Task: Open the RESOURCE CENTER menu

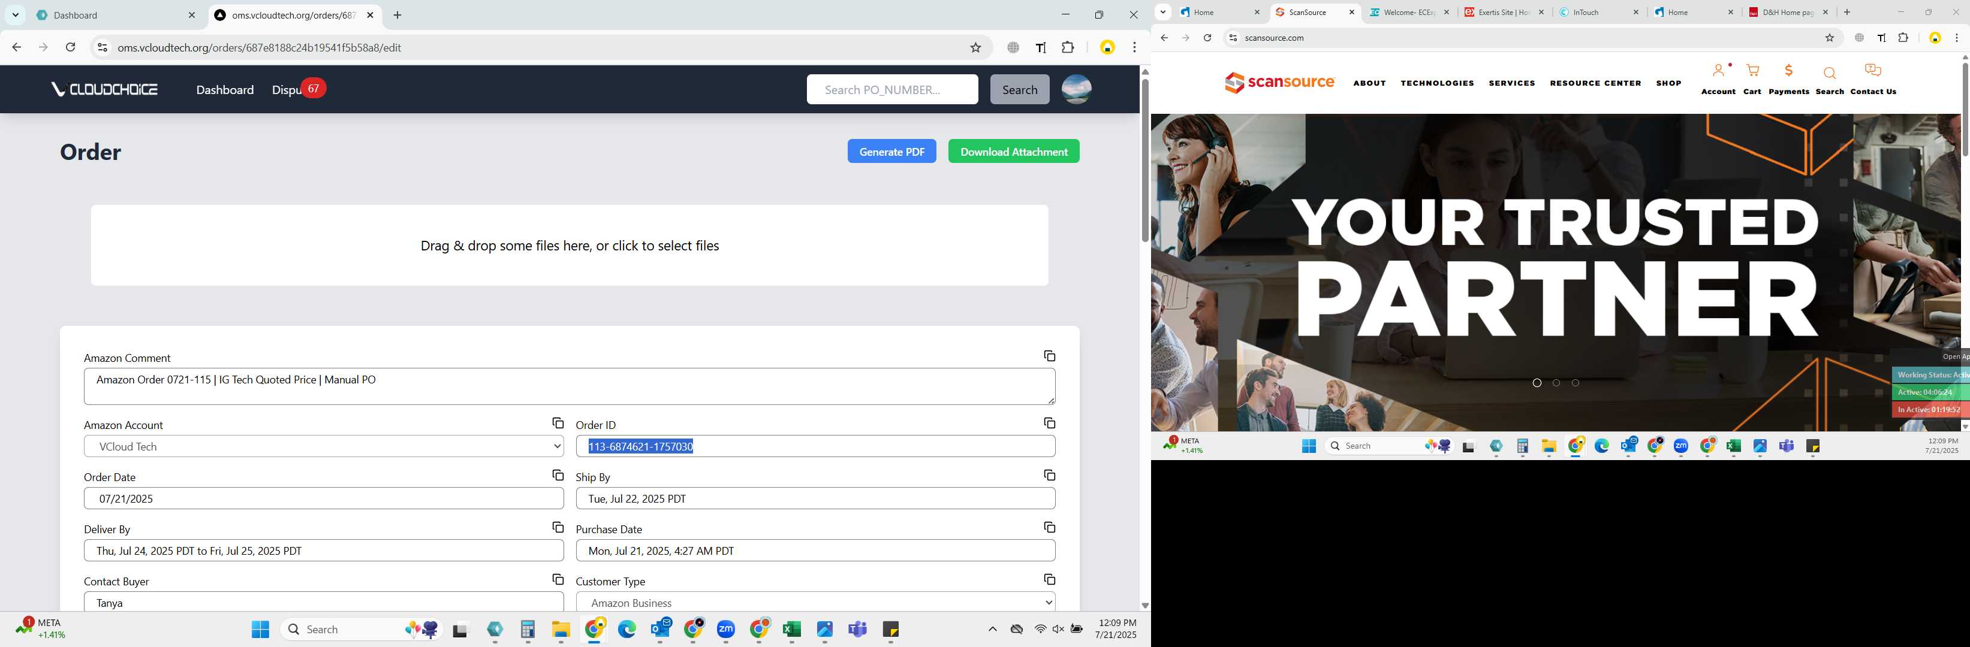Action: (x=1595, y=83)
